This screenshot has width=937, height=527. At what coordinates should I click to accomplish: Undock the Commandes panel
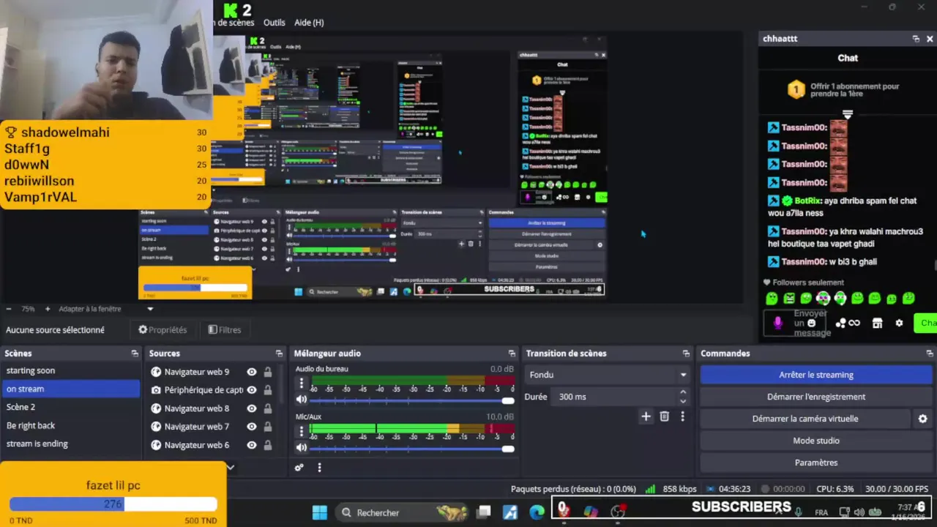pyautogui.click(x=930, y=354)
